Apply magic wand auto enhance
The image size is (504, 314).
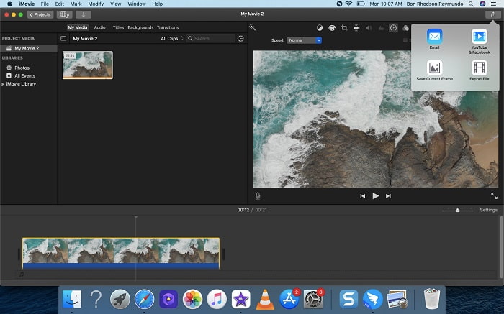tap(252, 27)
